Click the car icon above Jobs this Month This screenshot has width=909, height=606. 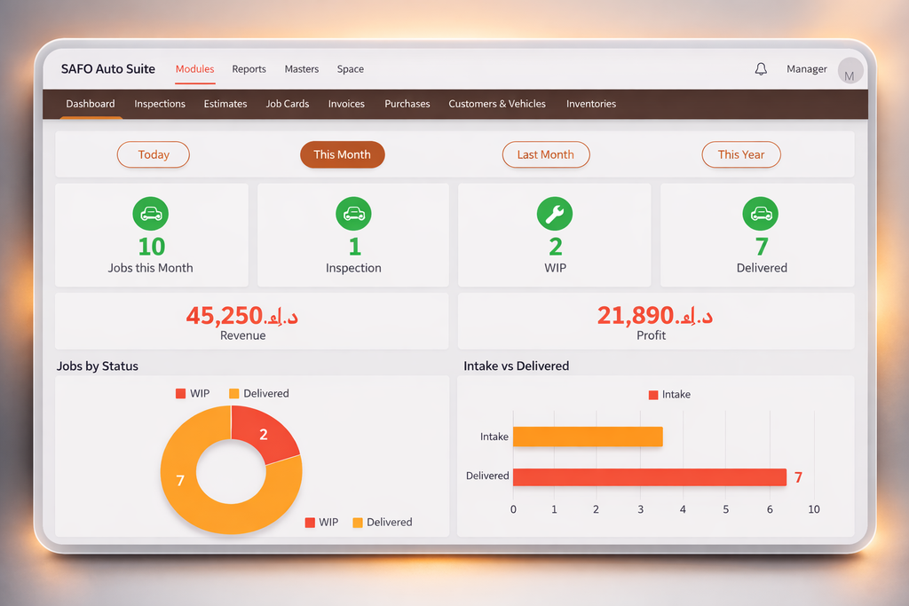(x=151, y=214)
